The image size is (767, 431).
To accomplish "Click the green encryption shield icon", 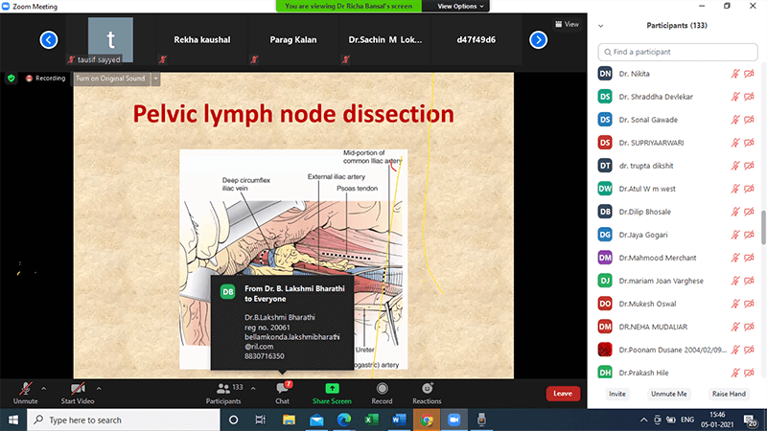I will pyautogui.click(x=12, y=78).
